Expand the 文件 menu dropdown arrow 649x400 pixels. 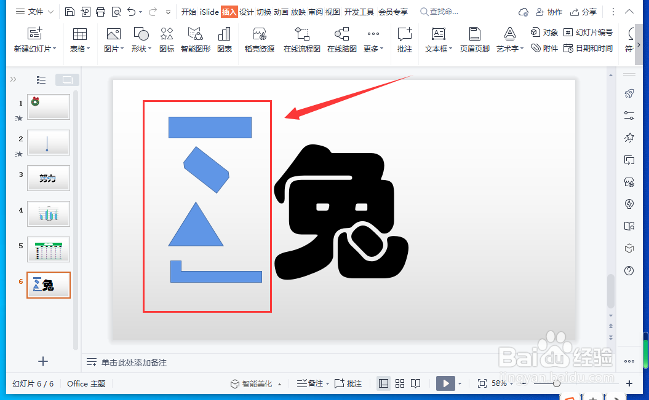point(51,12)
